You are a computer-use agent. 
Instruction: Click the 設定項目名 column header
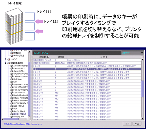pyautogui.click(x=44, y=57)
